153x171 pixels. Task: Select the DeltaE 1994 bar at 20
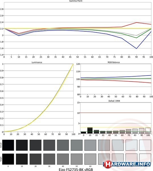pos(96,132)
